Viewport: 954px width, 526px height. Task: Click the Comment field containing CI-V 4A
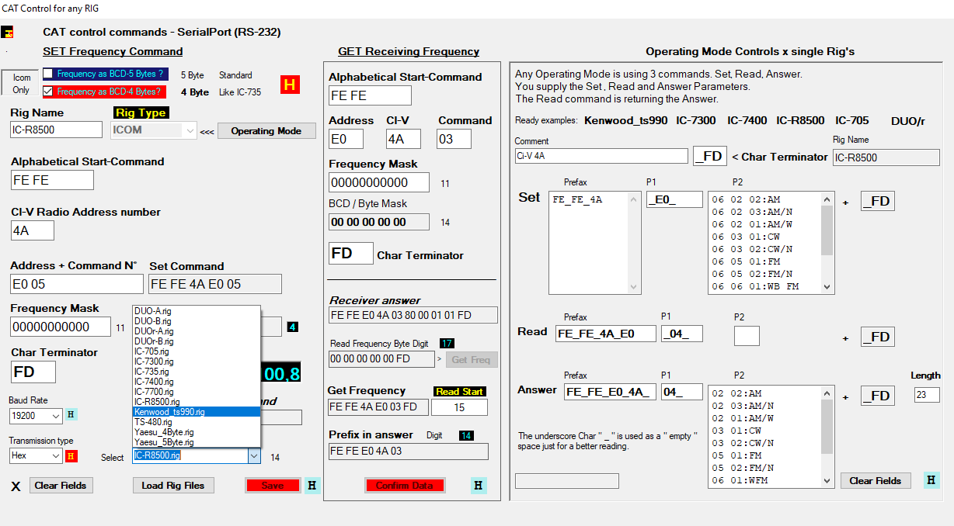601,156
